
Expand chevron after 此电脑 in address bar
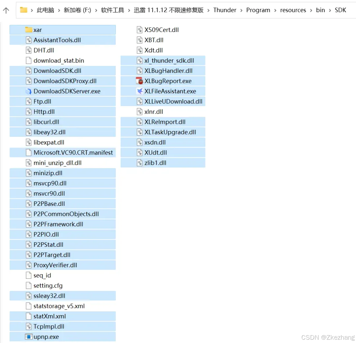point(59,11)
